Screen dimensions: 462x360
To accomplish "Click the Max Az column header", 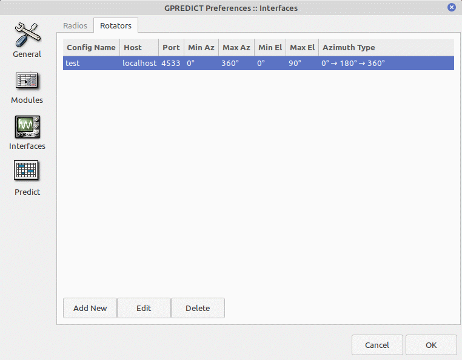I will (x=236, y=47).
